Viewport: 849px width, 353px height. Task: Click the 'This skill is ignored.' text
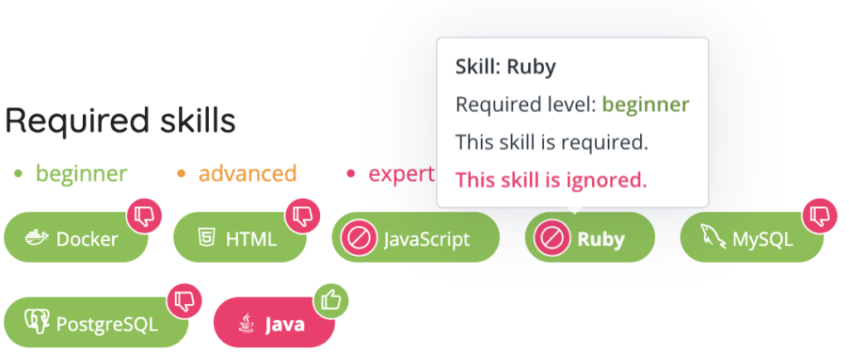[551, 179]
